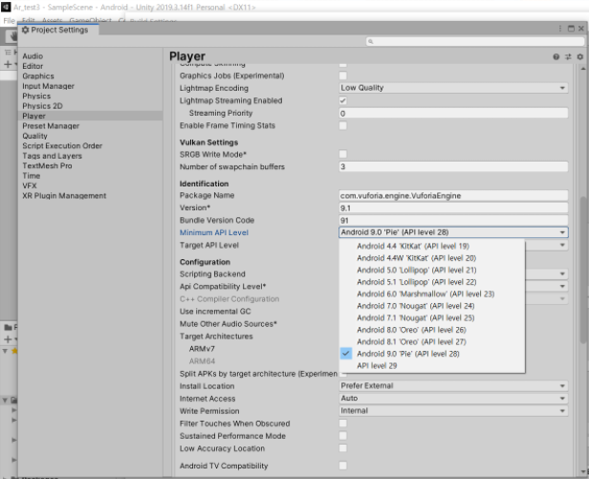Image resolution: width=589 pixels, height=479 pixels.
Task: Open Time settings category
Action: pos(32,176)
